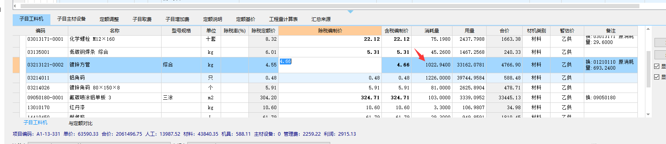Click the 材料类别 column header
666x144 pixels.
pyautogui.click(x=536, y=30)
